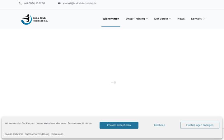Open the News menu item
Image resolution: width=224 pixels, height=140 pixels.
[x=181, y=19]
